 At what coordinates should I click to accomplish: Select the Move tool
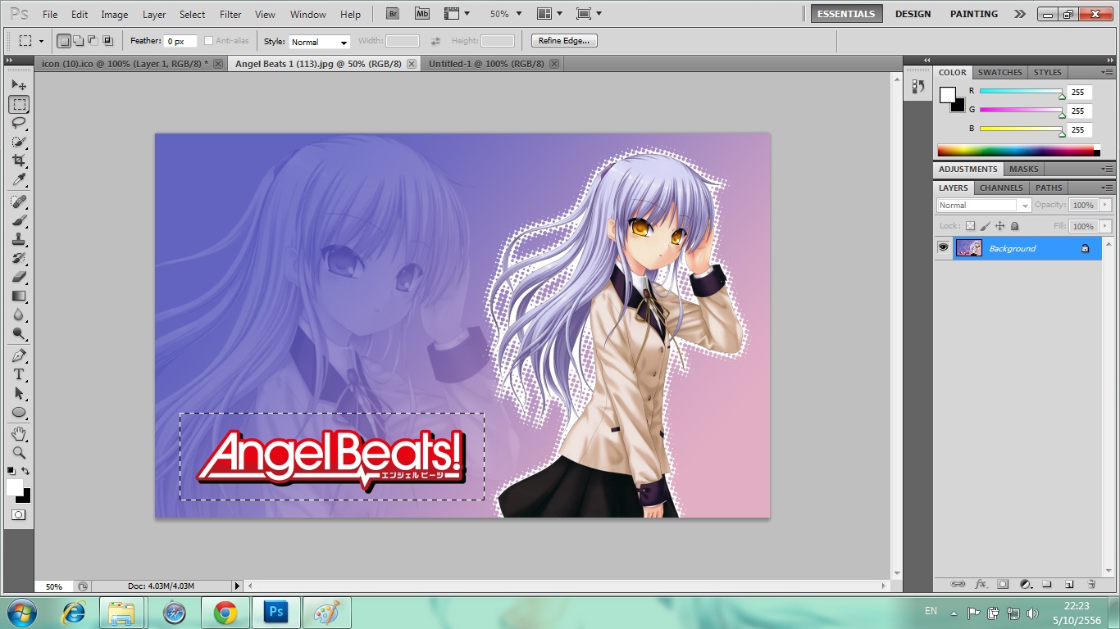click(x=19, y=84)
